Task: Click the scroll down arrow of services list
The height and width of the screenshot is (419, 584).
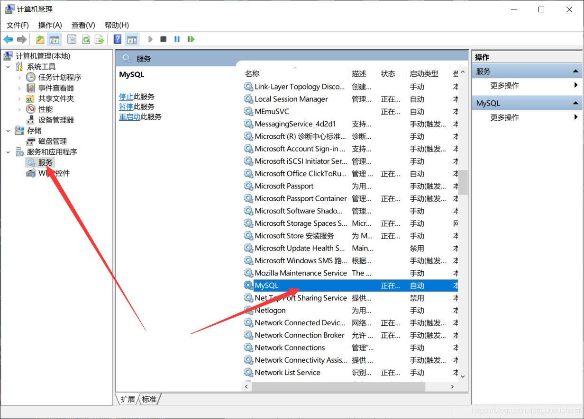Action: (463, 376)
